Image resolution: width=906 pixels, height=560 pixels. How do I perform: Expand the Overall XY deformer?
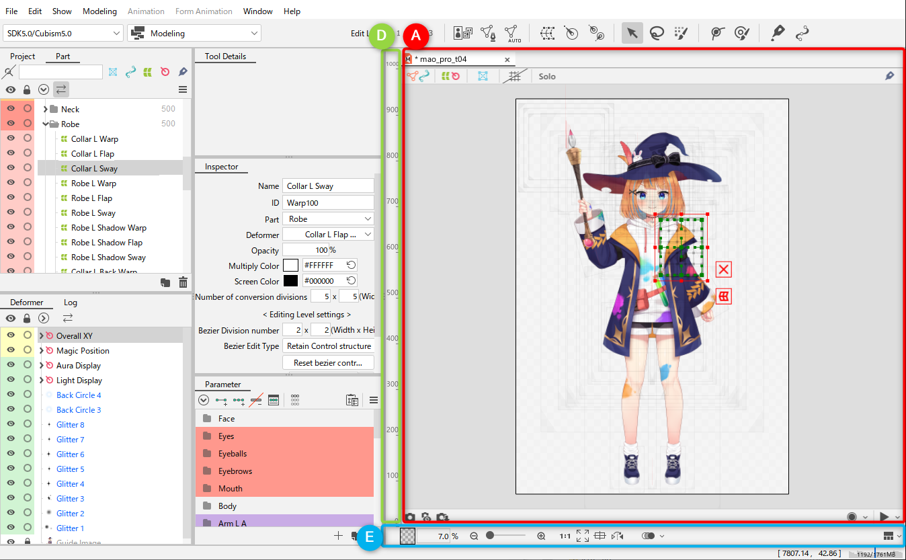(x=41, y=335)
